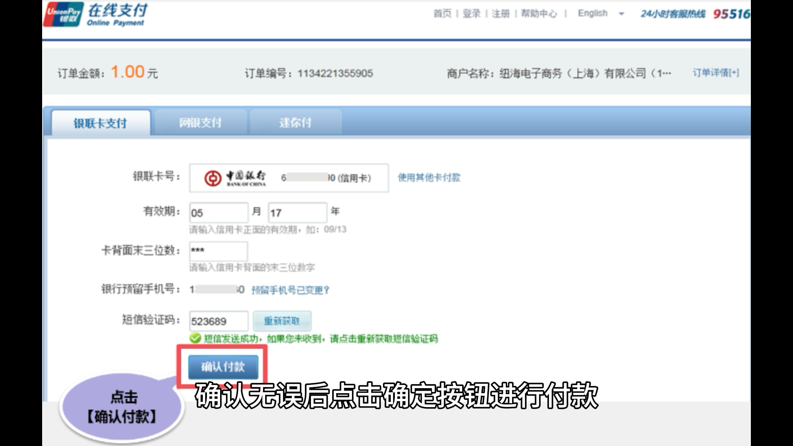Open the 登录 login link

pos(472,14)
